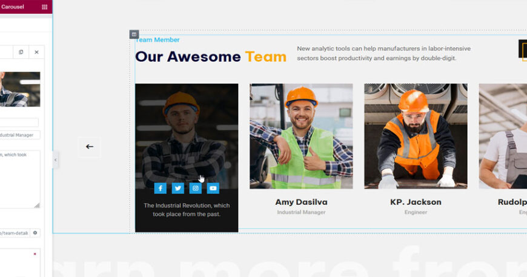The width and height of the screenshot is (527, 277).
Task: Select KP. Jackson's photo
Action: pyautogui.click(x=416, y=136)
